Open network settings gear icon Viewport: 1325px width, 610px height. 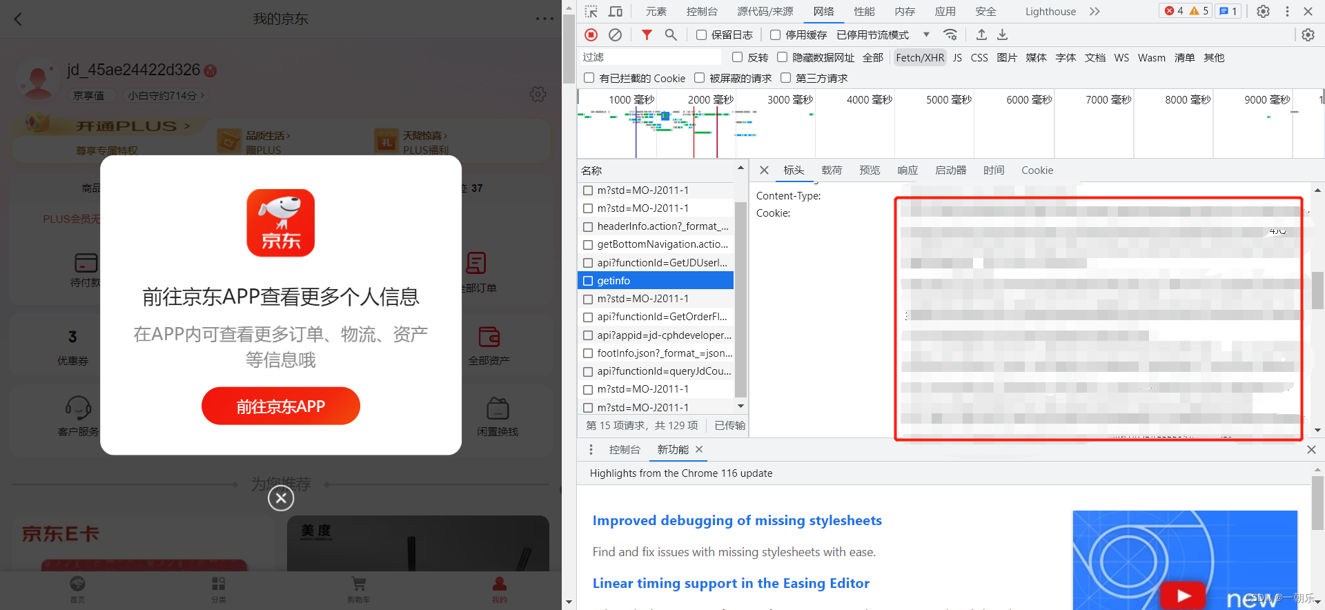(x=1308, y=35)
